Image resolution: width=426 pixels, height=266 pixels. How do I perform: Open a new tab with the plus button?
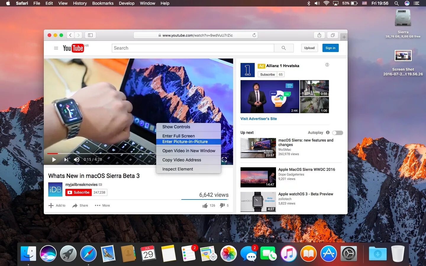[x=344, y=37]
